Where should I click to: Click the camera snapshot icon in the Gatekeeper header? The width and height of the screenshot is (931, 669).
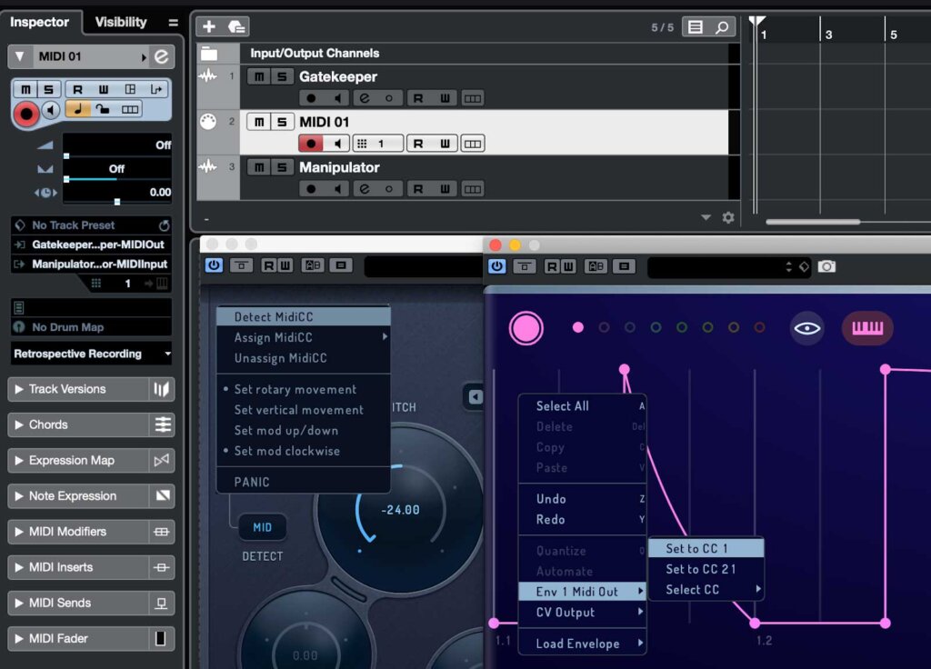[x=826, y=266]
